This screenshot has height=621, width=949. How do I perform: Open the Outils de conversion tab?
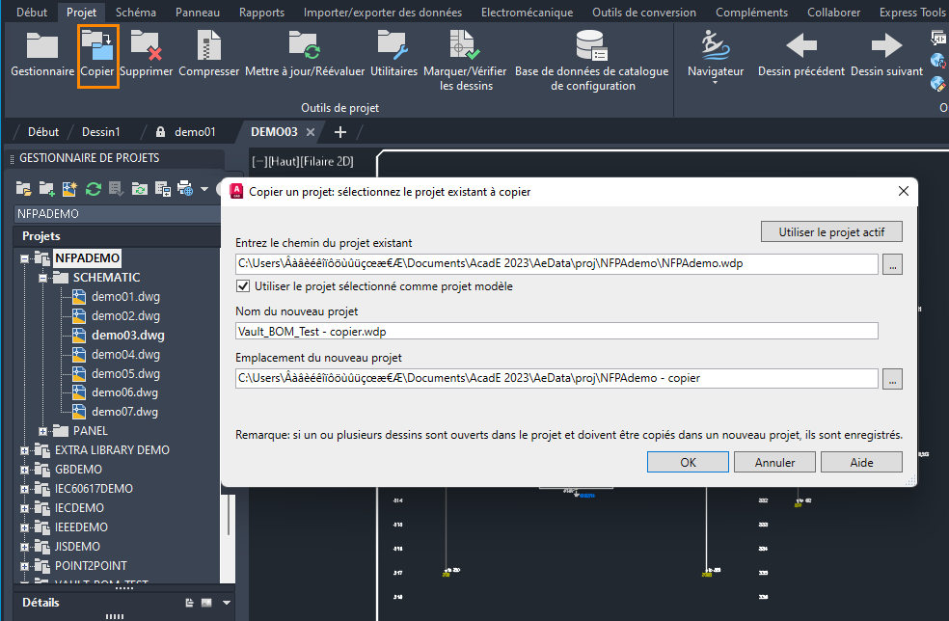(x=644, y=13)
